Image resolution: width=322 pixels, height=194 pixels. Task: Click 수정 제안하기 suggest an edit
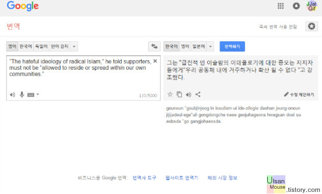299,94
